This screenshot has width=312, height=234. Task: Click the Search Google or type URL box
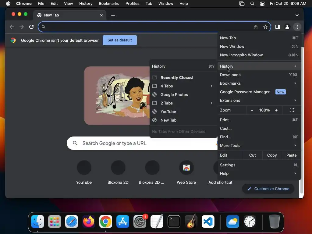pos(142,143)
